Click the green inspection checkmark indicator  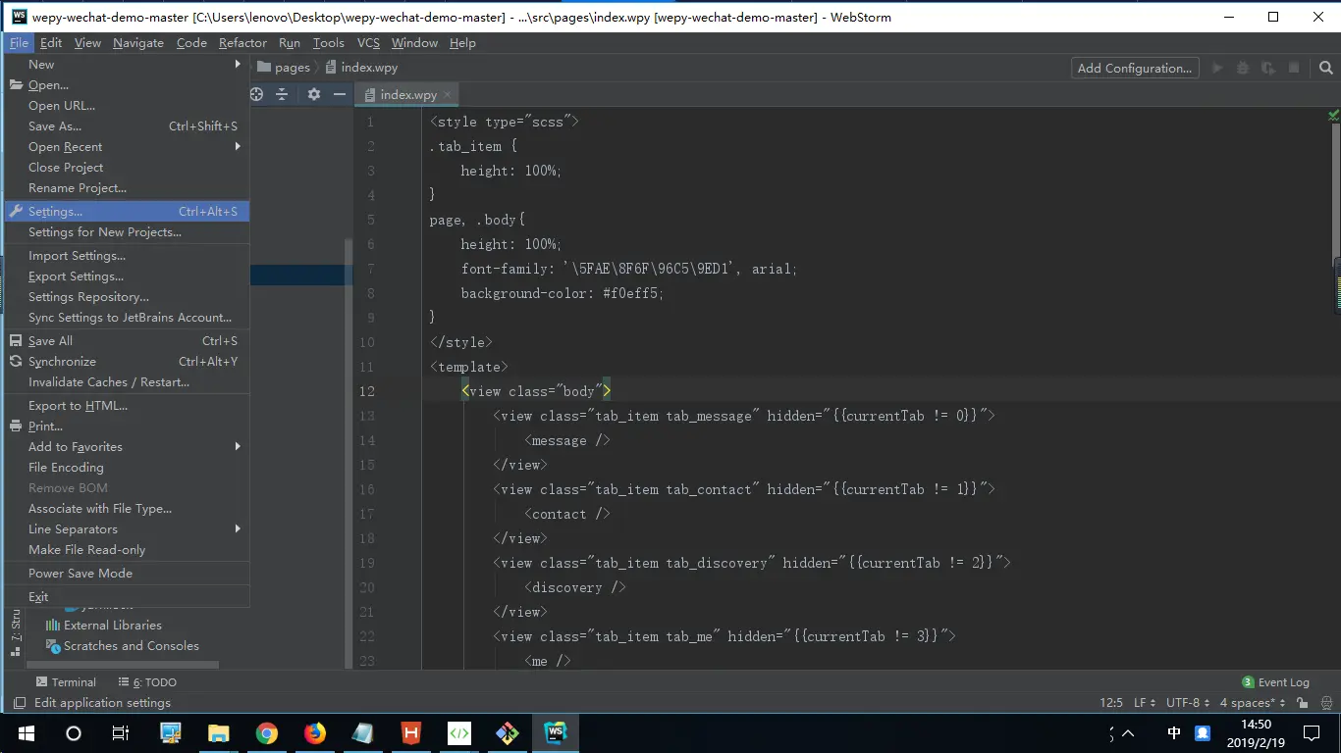1333,116
